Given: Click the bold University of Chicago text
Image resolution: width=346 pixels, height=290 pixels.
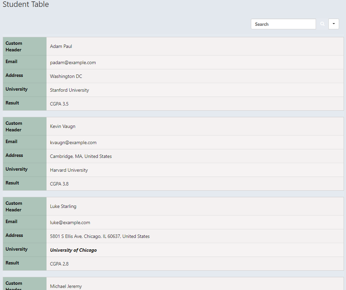Looking at the screenshot, I should [73, 250].
